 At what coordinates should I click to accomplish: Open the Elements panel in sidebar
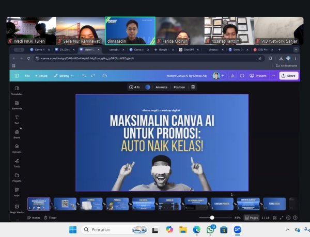(x=17, y=105)
